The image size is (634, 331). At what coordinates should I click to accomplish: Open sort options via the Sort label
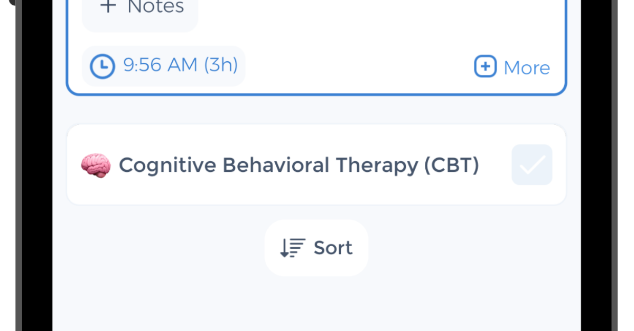pyautogui.click(x=333, y=248)
